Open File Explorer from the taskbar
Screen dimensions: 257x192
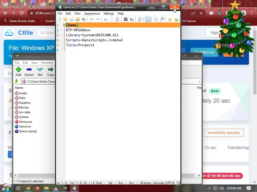click(x=46, y=188)
